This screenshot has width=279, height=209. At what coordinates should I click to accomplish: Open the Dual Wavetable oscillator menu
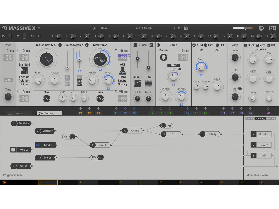73,45
